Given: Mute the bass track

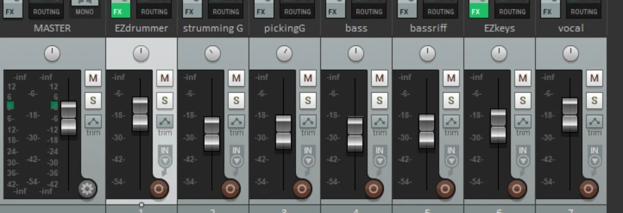Looking at the screenshot, I should pos(380,78).
